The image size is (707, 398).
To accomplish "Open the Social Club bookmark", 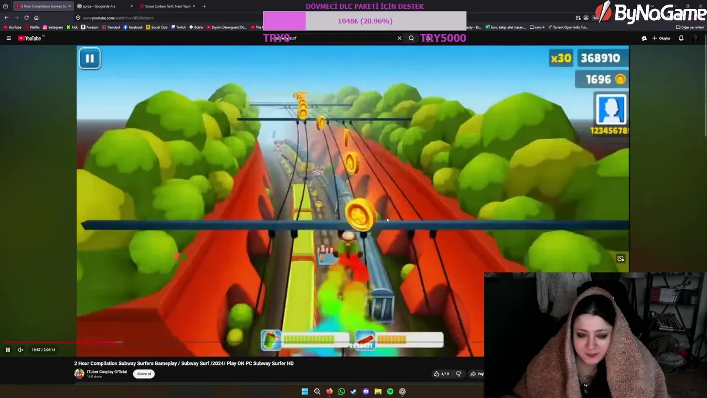I will point(157,27).
